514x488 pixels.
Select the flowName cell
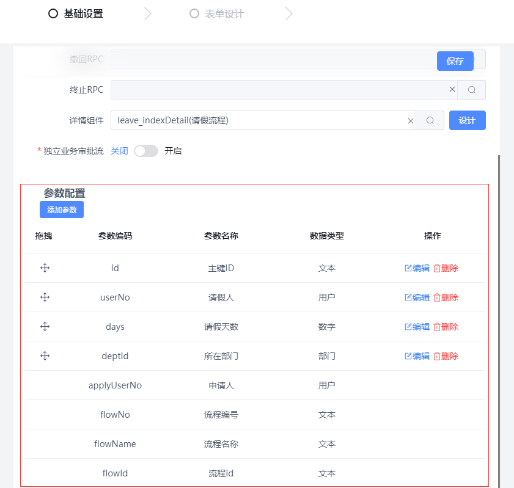(x=115, y=444)
